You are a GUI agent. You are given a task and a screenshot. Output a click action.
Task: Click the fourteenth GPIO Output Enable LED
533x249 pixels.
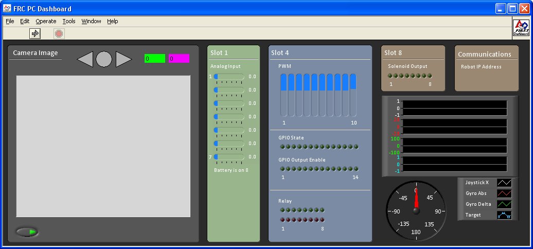tap(356, 169)
